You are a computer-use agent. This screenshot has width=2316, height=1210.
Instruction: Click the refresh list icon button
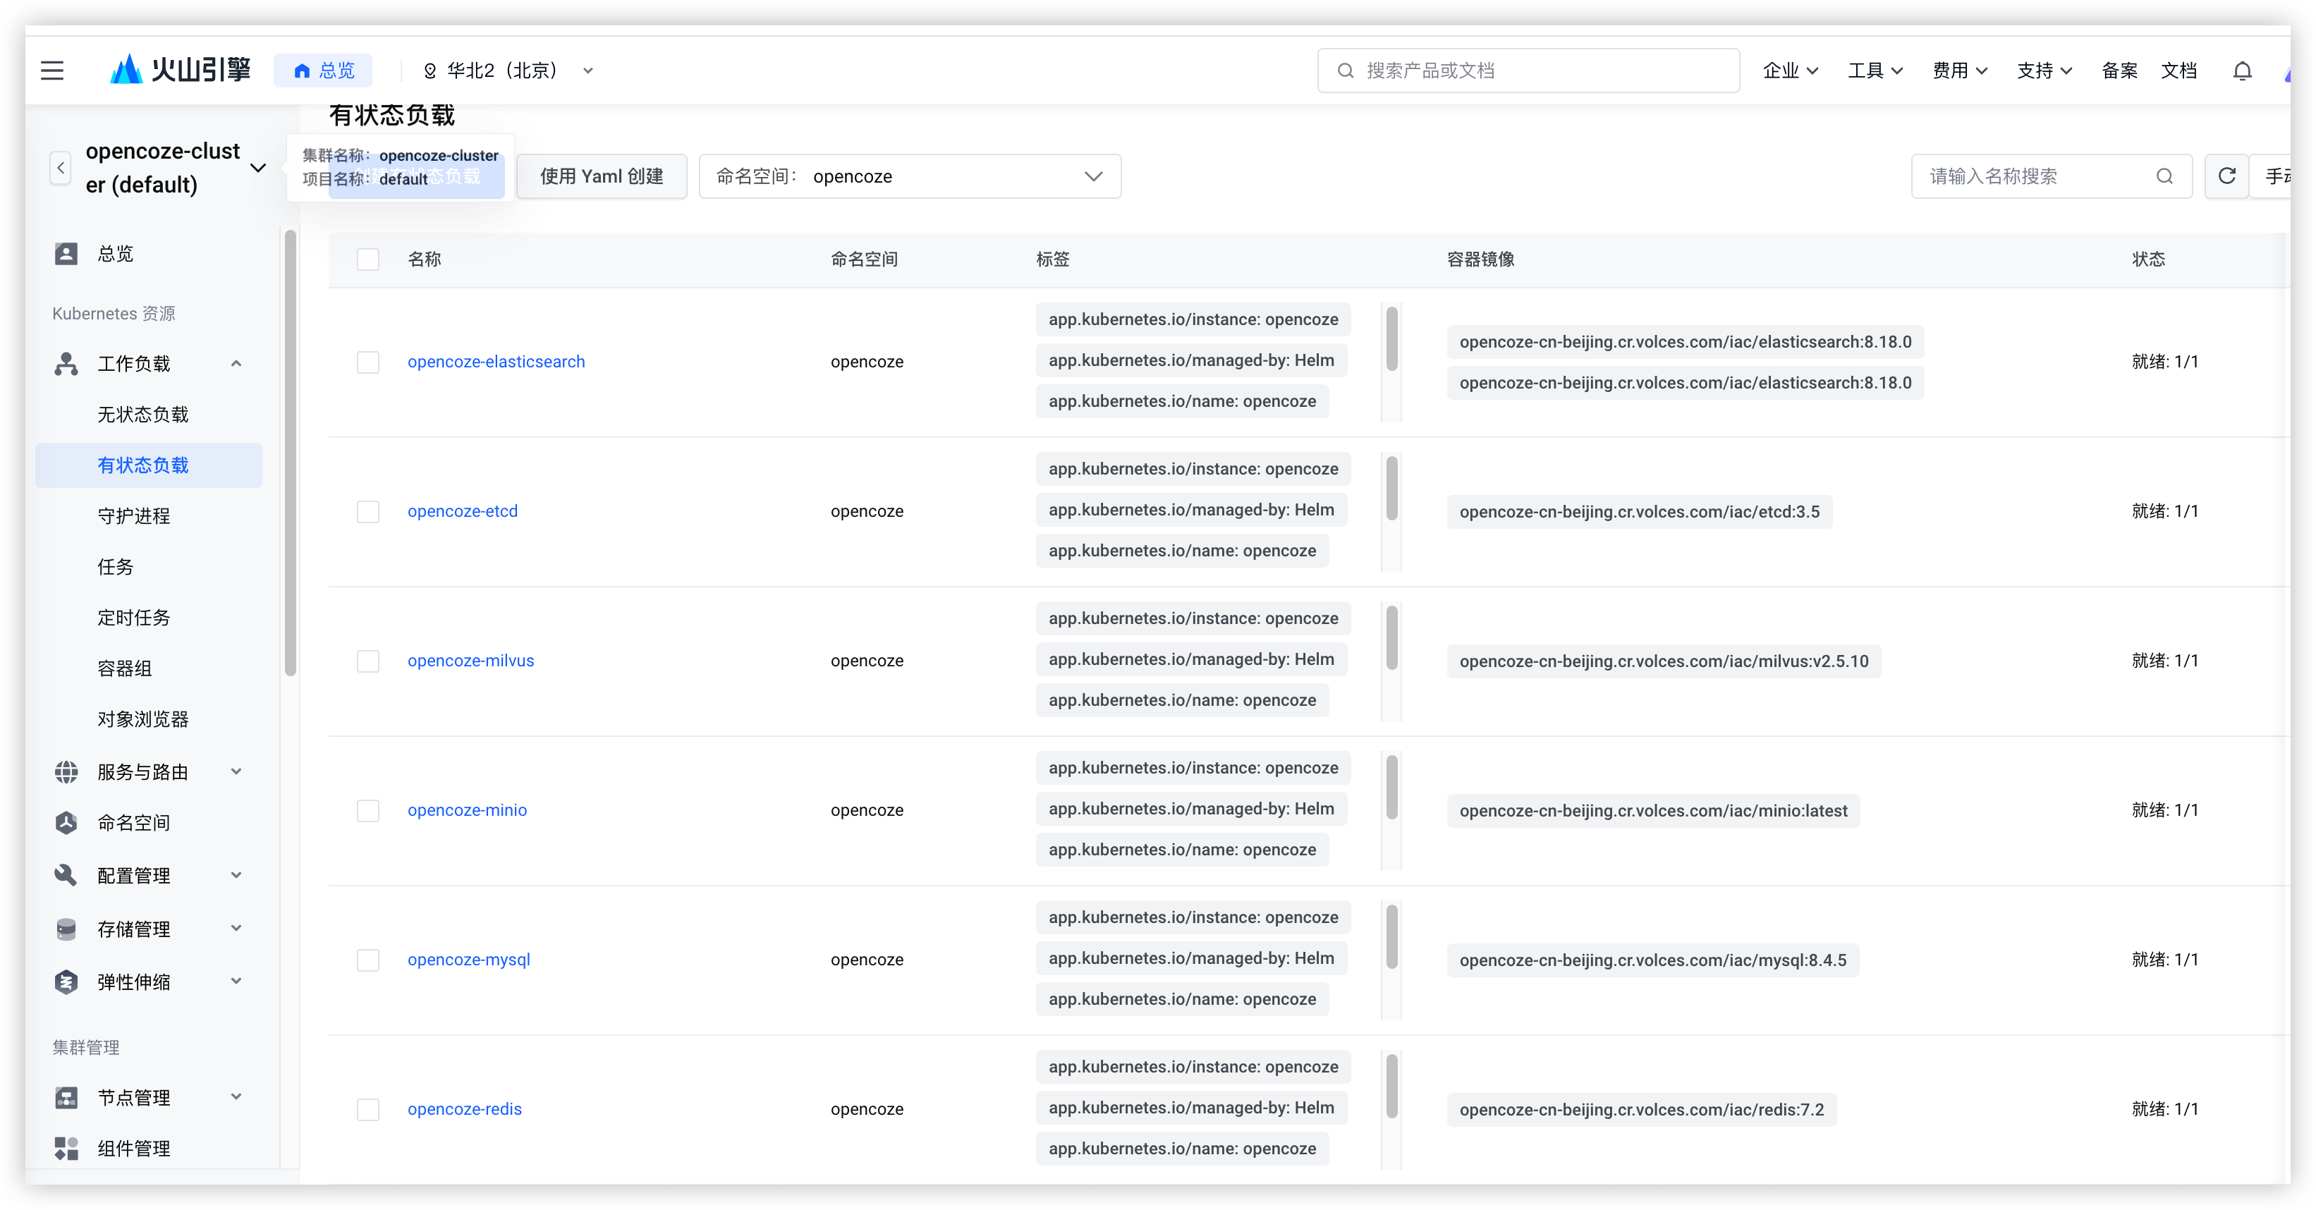coord(2226,176)
